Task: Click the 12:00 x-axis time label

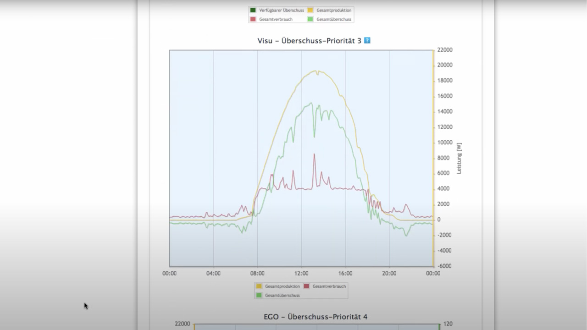Action: (x=301, y=273)
